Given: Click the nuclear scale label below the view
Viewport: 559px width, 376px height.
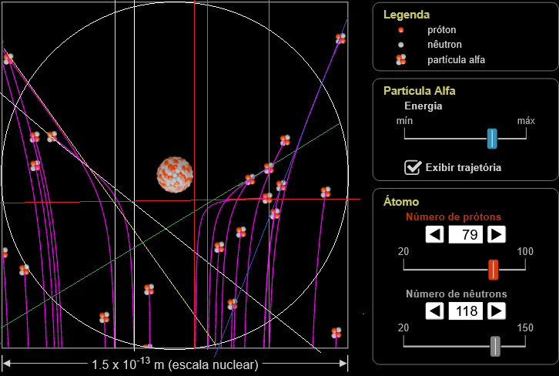Looking at the screenshot, I should click(x=174, y=364).
